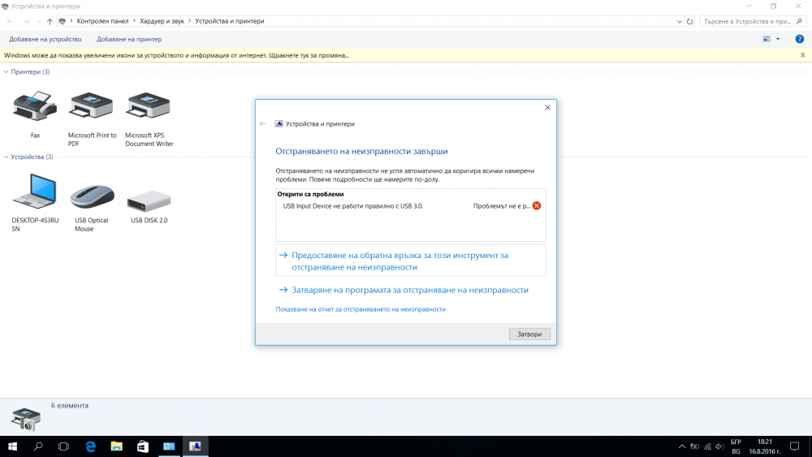Click Добавяне на принтер in the toolbar
Viewport: 812px width, 457px height.
pyautogui.click(x=129, y=39)
